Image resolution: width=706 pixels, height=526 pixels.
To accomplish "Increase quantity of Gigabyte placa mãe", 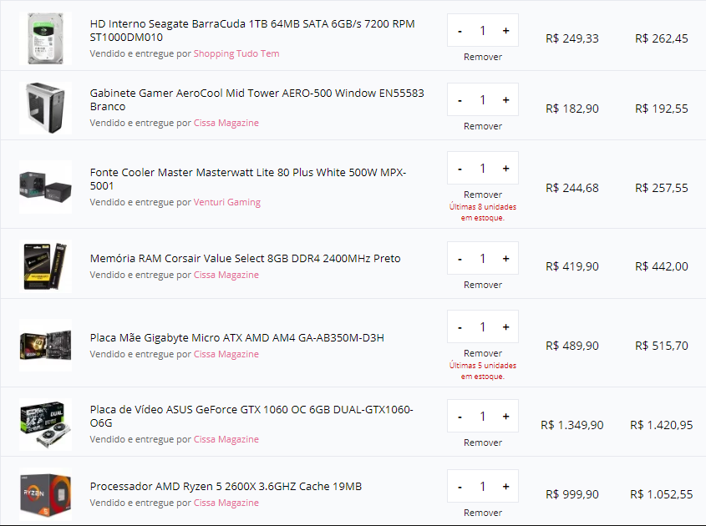I will coord(505,327).
